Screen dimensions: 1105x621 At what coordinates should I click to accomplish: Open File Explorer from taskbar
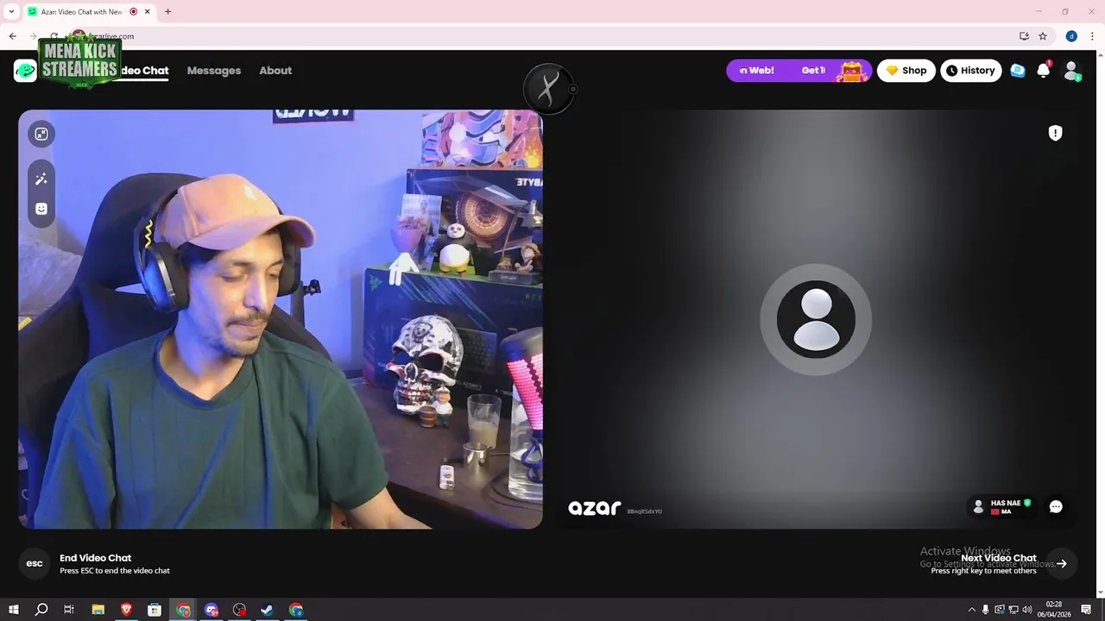click(x=98, y=610)
